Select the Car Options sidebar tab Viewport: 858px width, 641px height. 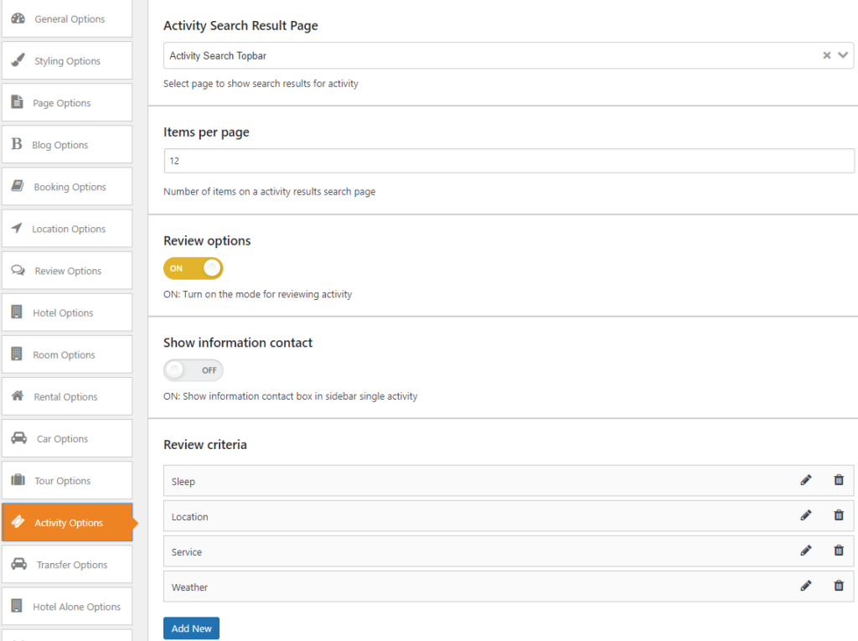(67, 439)
